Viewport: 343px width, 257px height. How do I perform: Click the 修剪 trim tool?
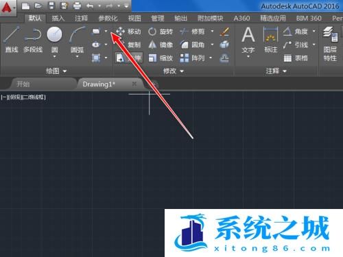click(191, 32)
